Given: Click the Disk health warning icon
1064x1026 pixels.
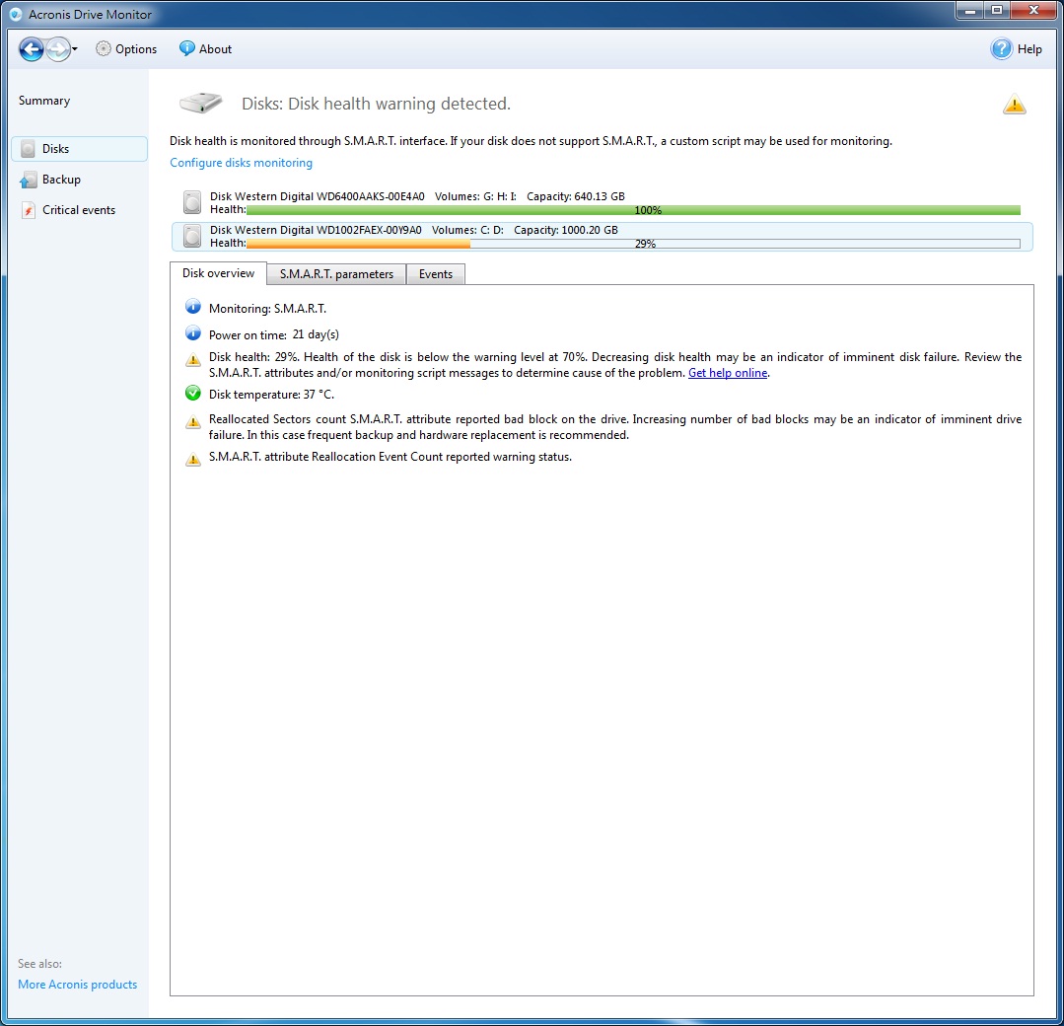Looking at the screenshot, I should 192,360.
